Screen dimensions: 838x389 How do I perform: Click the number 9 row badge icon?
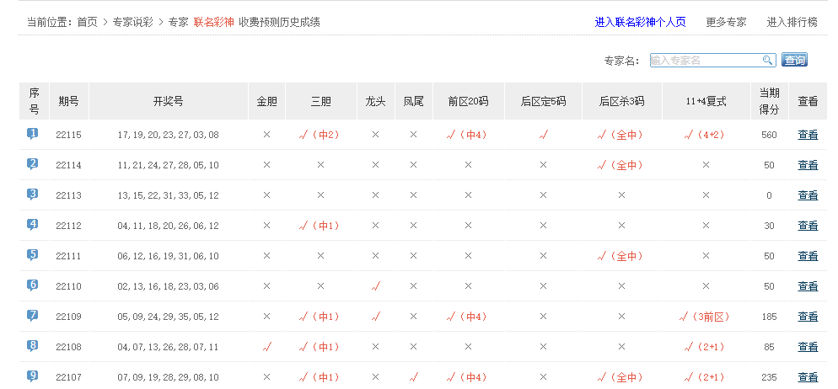pos(33,376)
